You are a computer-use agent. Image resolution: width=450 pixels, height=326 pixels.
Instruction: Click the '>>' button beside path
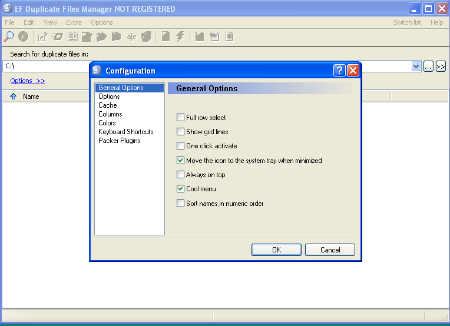tap(441, 66)
